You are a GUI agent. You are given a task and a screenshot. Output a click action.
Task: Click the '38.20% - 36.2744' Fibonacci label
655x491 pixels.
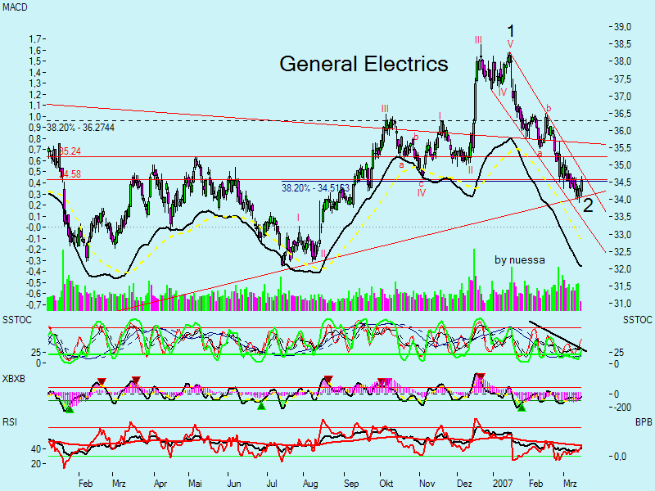[80, 128]
